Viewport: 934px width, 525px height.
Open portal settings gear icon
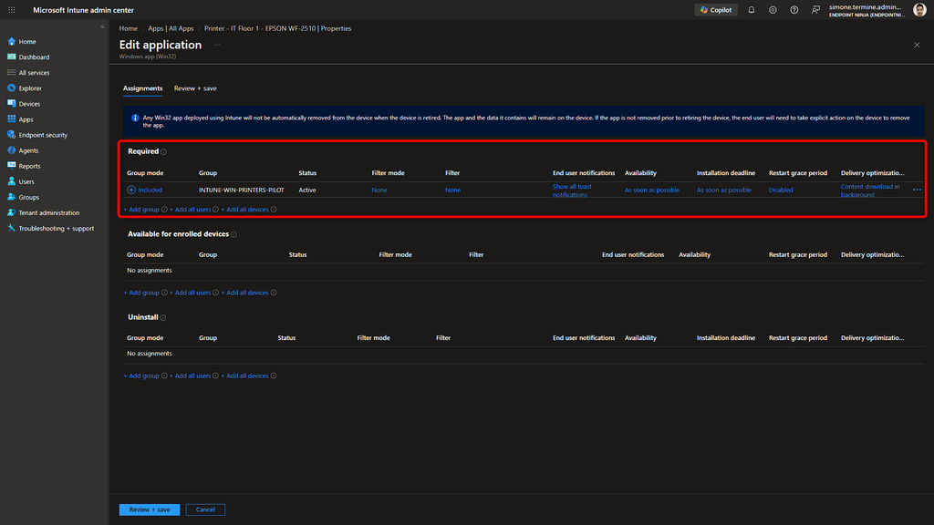click(x=773, y=10)
